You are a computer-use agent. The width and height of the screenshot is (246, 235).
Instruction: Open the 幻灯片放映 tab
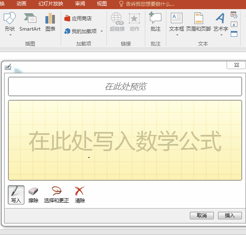pyautogui.click(x=51, y=4)
